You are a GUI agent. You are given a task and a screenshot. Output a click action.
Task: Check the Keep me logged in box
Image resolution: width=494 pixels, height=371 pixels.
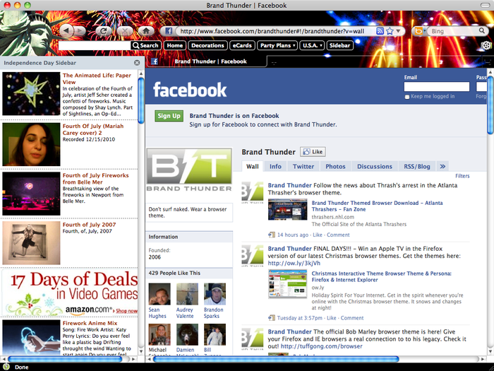pos(407,97)
